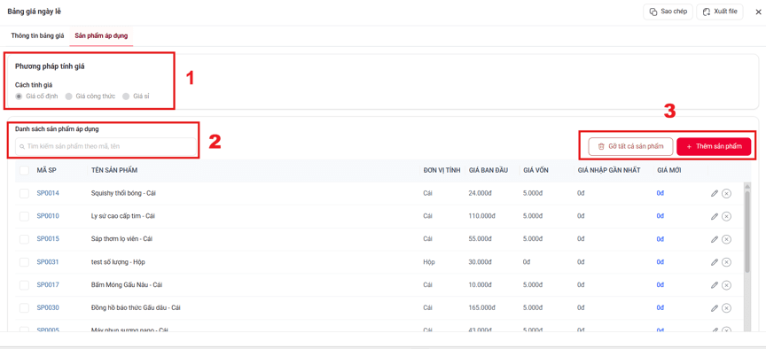Screen dimensions: 766x349
Task: Click the pencil icon for SP0017
Action: click(x=715, y=285)
